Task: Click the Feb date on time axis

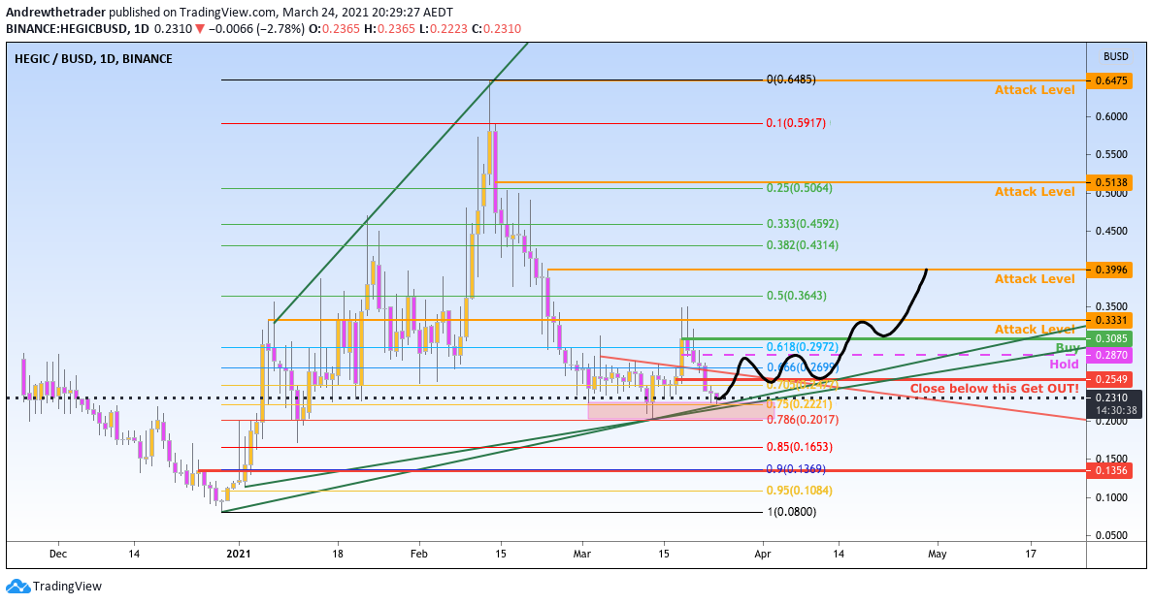Action: [418, 554]
